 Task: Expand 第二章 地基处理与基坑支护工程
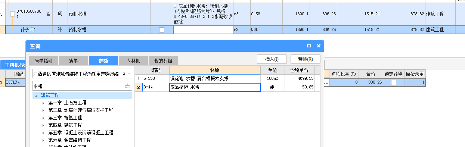(43, 110)
